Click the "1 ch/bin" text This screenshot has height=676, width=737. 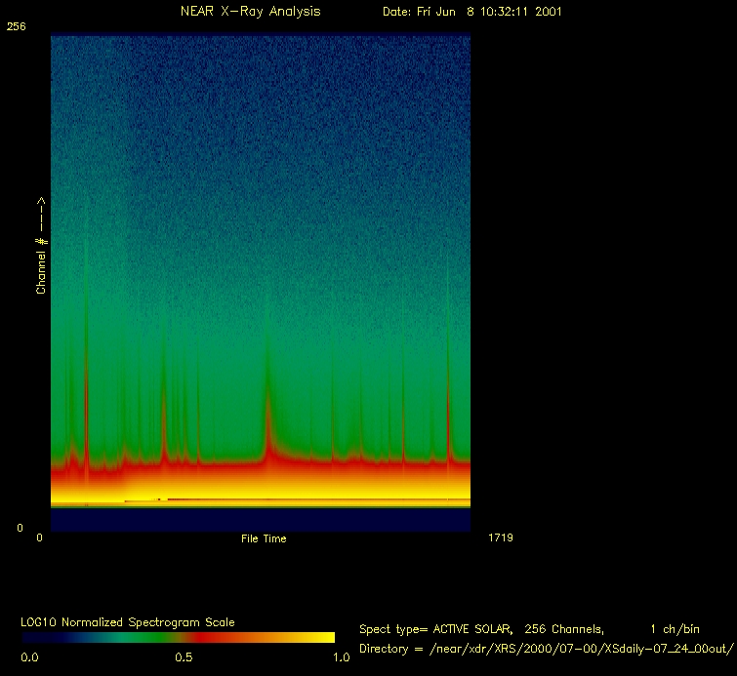[675, 629]
